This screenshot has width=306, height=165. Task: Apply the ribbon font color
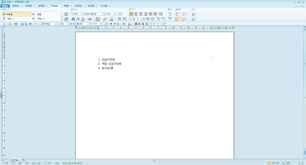pos(111,19)
